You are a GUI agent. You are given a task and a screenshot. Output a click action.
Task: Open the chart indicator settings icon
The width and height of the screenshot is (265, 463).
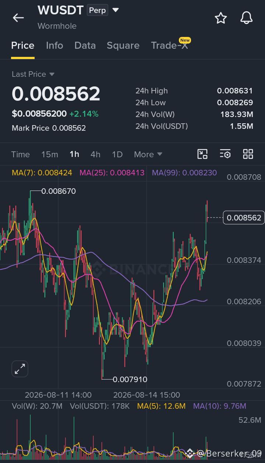[x=225, y=154]
